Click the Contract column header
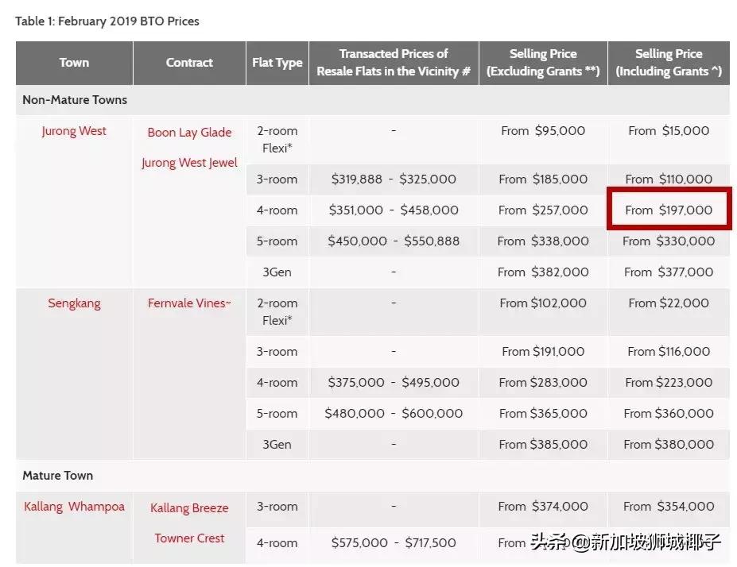The width and height of the screenshot is (737, 567). click(189, 63)
